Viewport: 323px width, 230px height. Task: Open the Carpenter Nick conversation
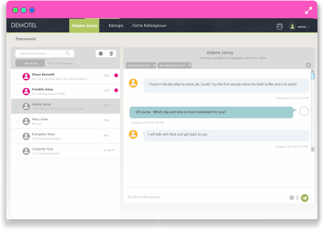[65, 151]
